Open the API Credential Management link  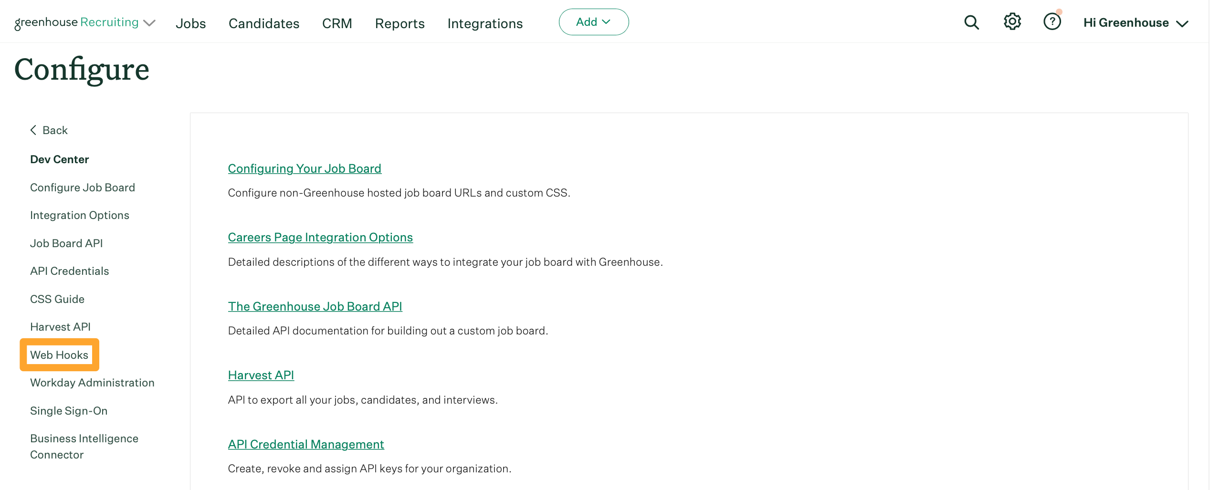click(x=306, y=444)
